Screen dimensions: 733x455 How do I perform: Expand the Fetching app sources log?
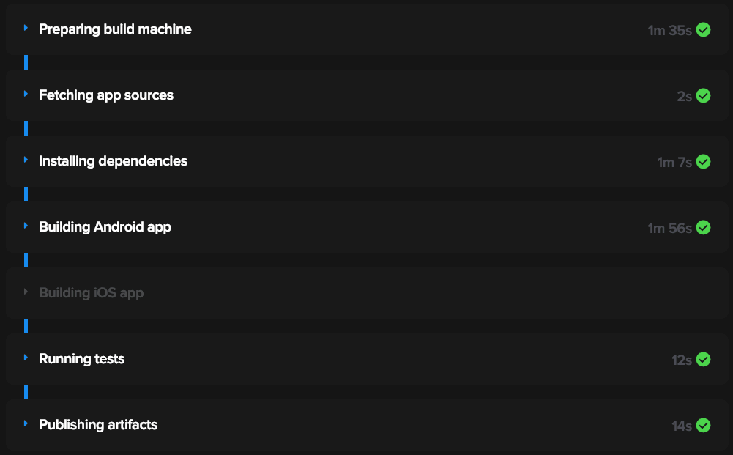tap(26, 95)
